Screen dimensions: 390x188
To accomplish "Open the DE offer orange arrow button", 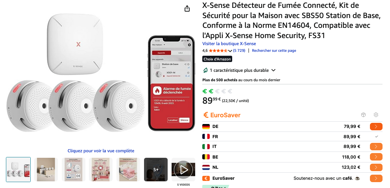I will point(376,126).
